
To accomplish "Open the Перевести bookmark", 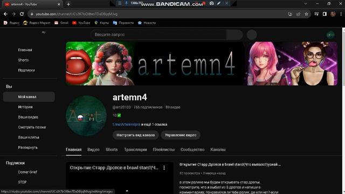I will tap(123, 23).
